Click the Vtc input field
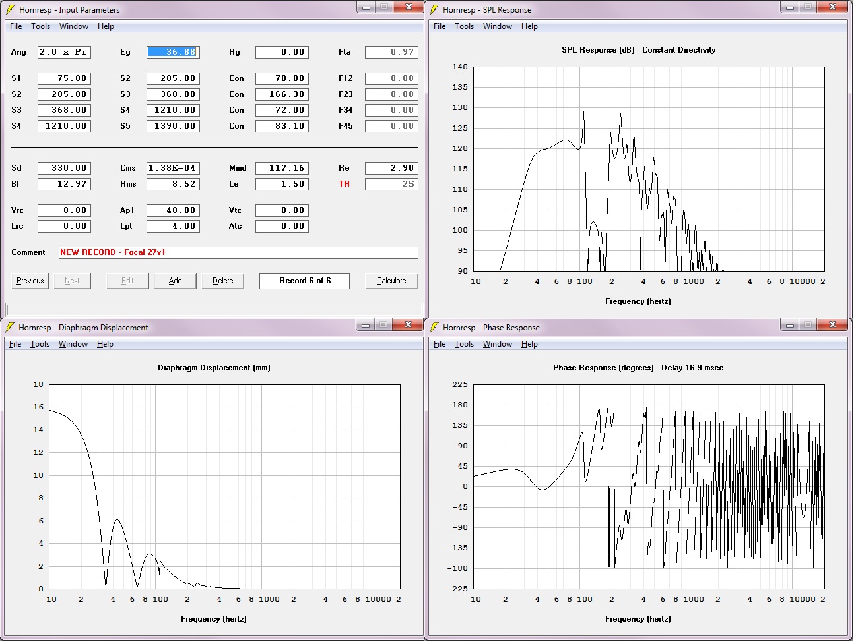Viewport: 854px width, 642px height. pyautogui.click(x=282, y=210)
